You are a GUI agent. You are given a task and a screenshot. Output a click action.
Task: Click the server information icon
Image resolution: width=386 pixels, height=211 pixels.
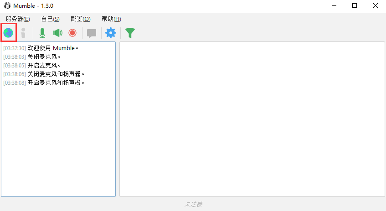tap(23, 33)
